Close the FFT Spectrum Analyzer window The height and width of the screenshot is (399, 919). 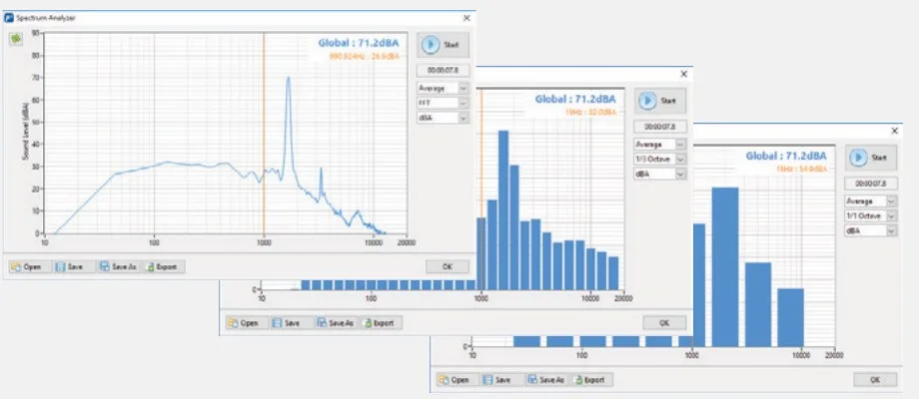(466, 18)
